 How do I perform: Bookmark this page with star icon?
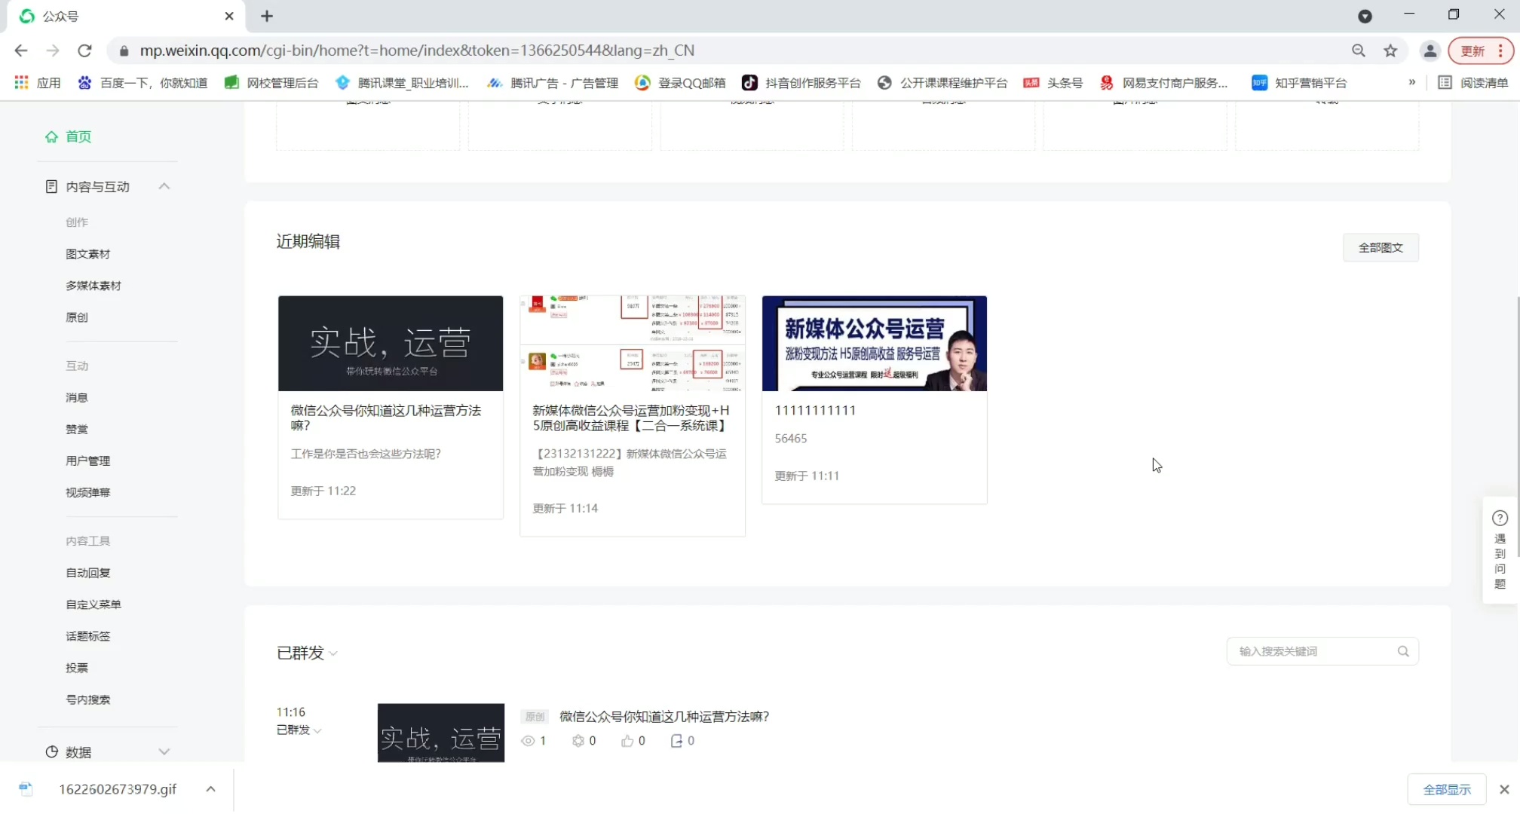click(x=1390, y=50)
